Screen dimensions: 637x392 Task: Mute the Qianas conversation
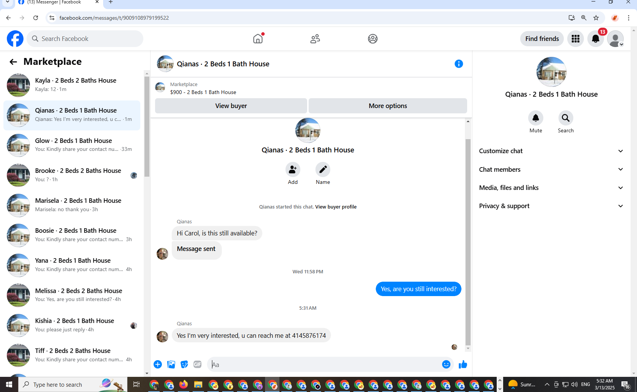tap(536, 118)
